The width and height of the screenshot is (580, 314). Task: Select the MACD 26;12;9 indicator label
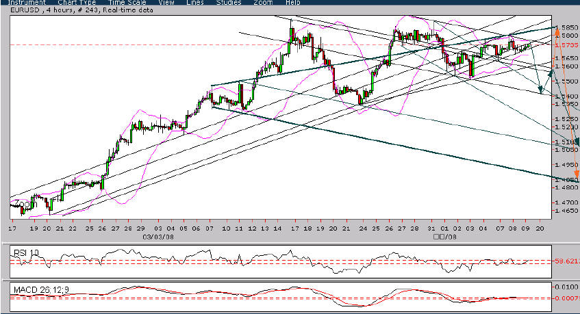tap(41, 289)
